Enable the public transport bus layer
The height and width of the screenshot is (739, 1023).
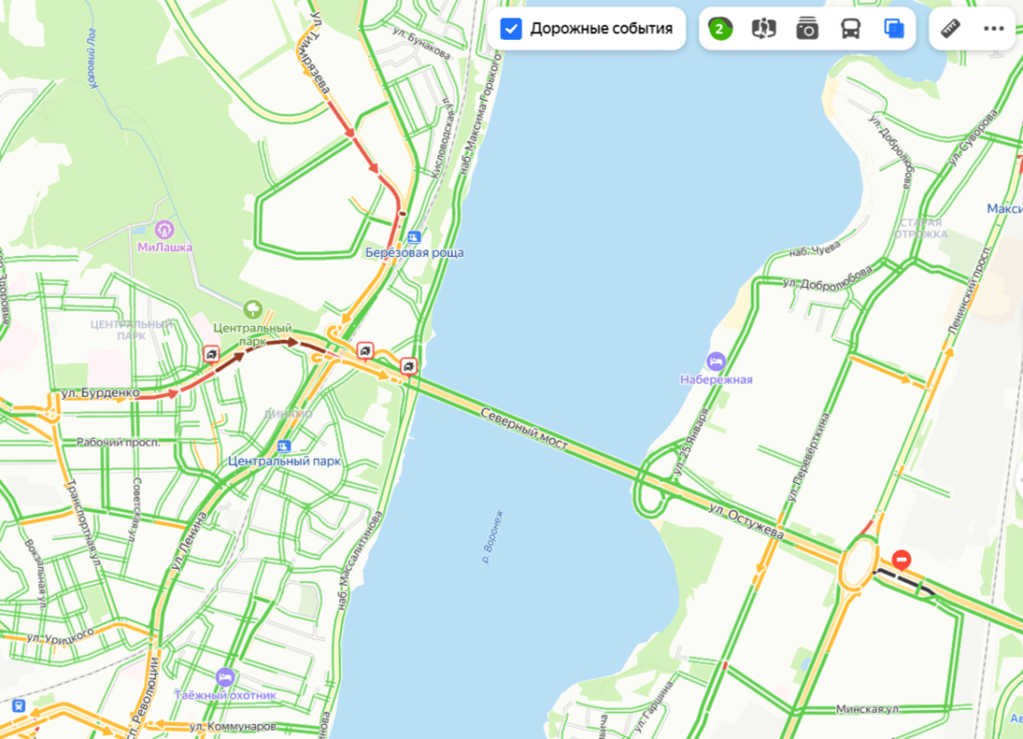850,29
